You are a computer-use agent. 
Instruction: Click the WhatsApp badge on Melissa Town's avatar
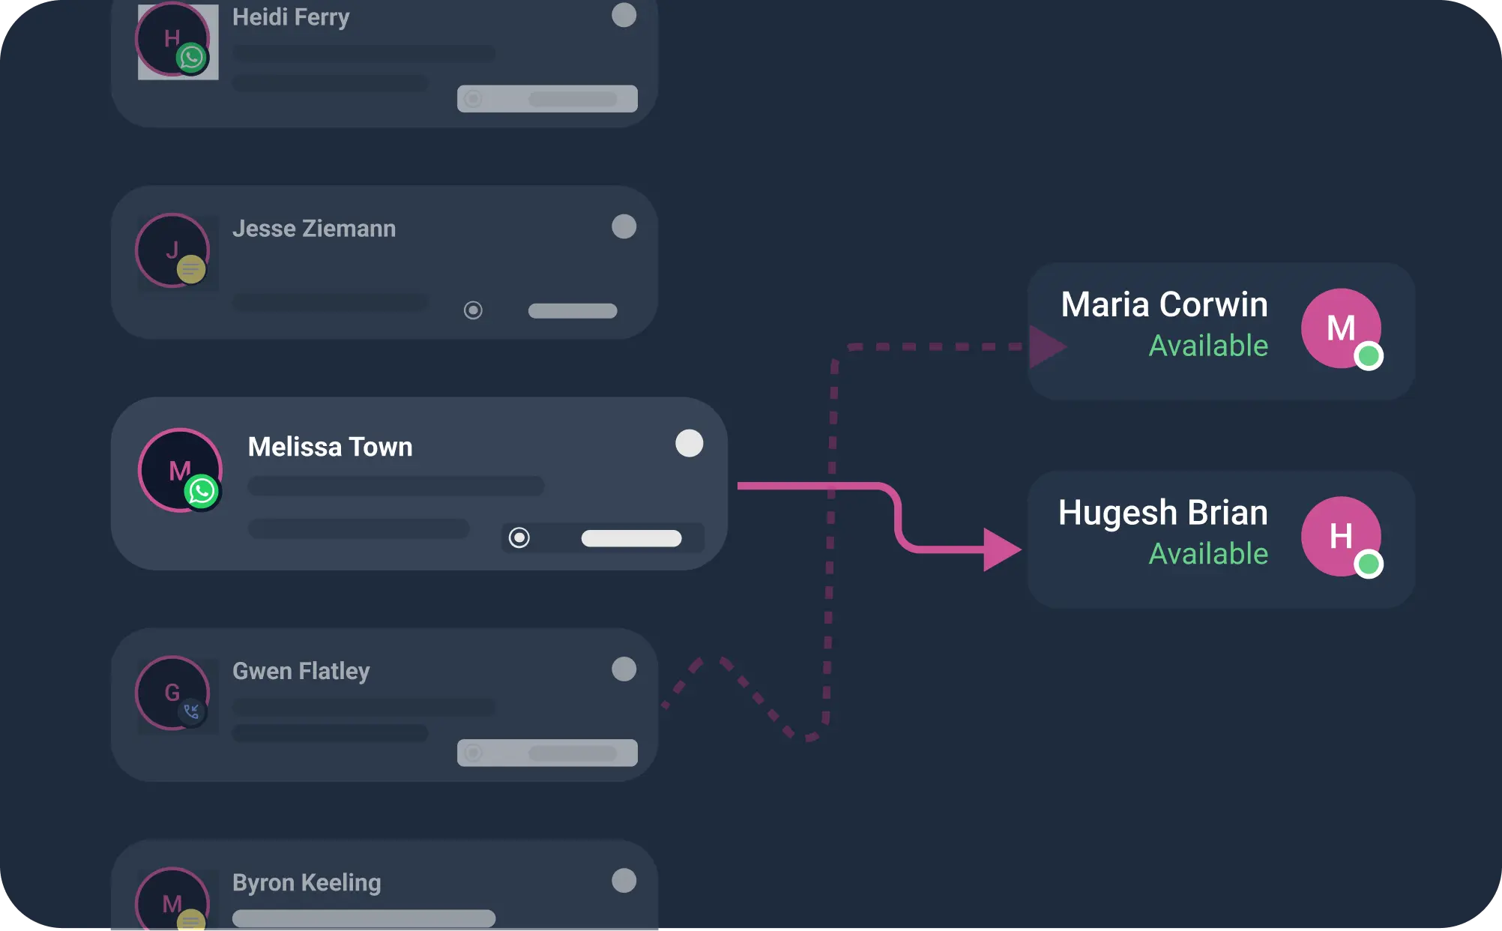pyautogui.click(x=202, y=492)
